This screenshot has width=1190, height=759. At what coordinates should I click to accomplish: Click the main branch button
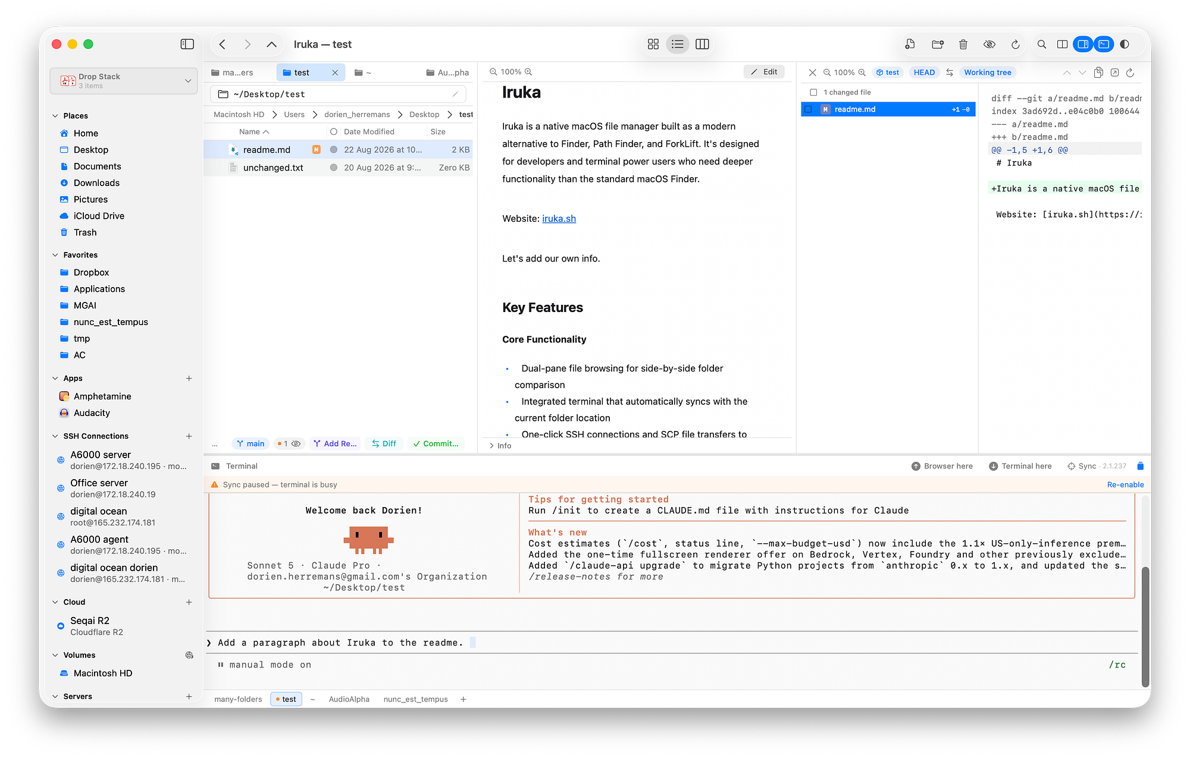point(250,444)
